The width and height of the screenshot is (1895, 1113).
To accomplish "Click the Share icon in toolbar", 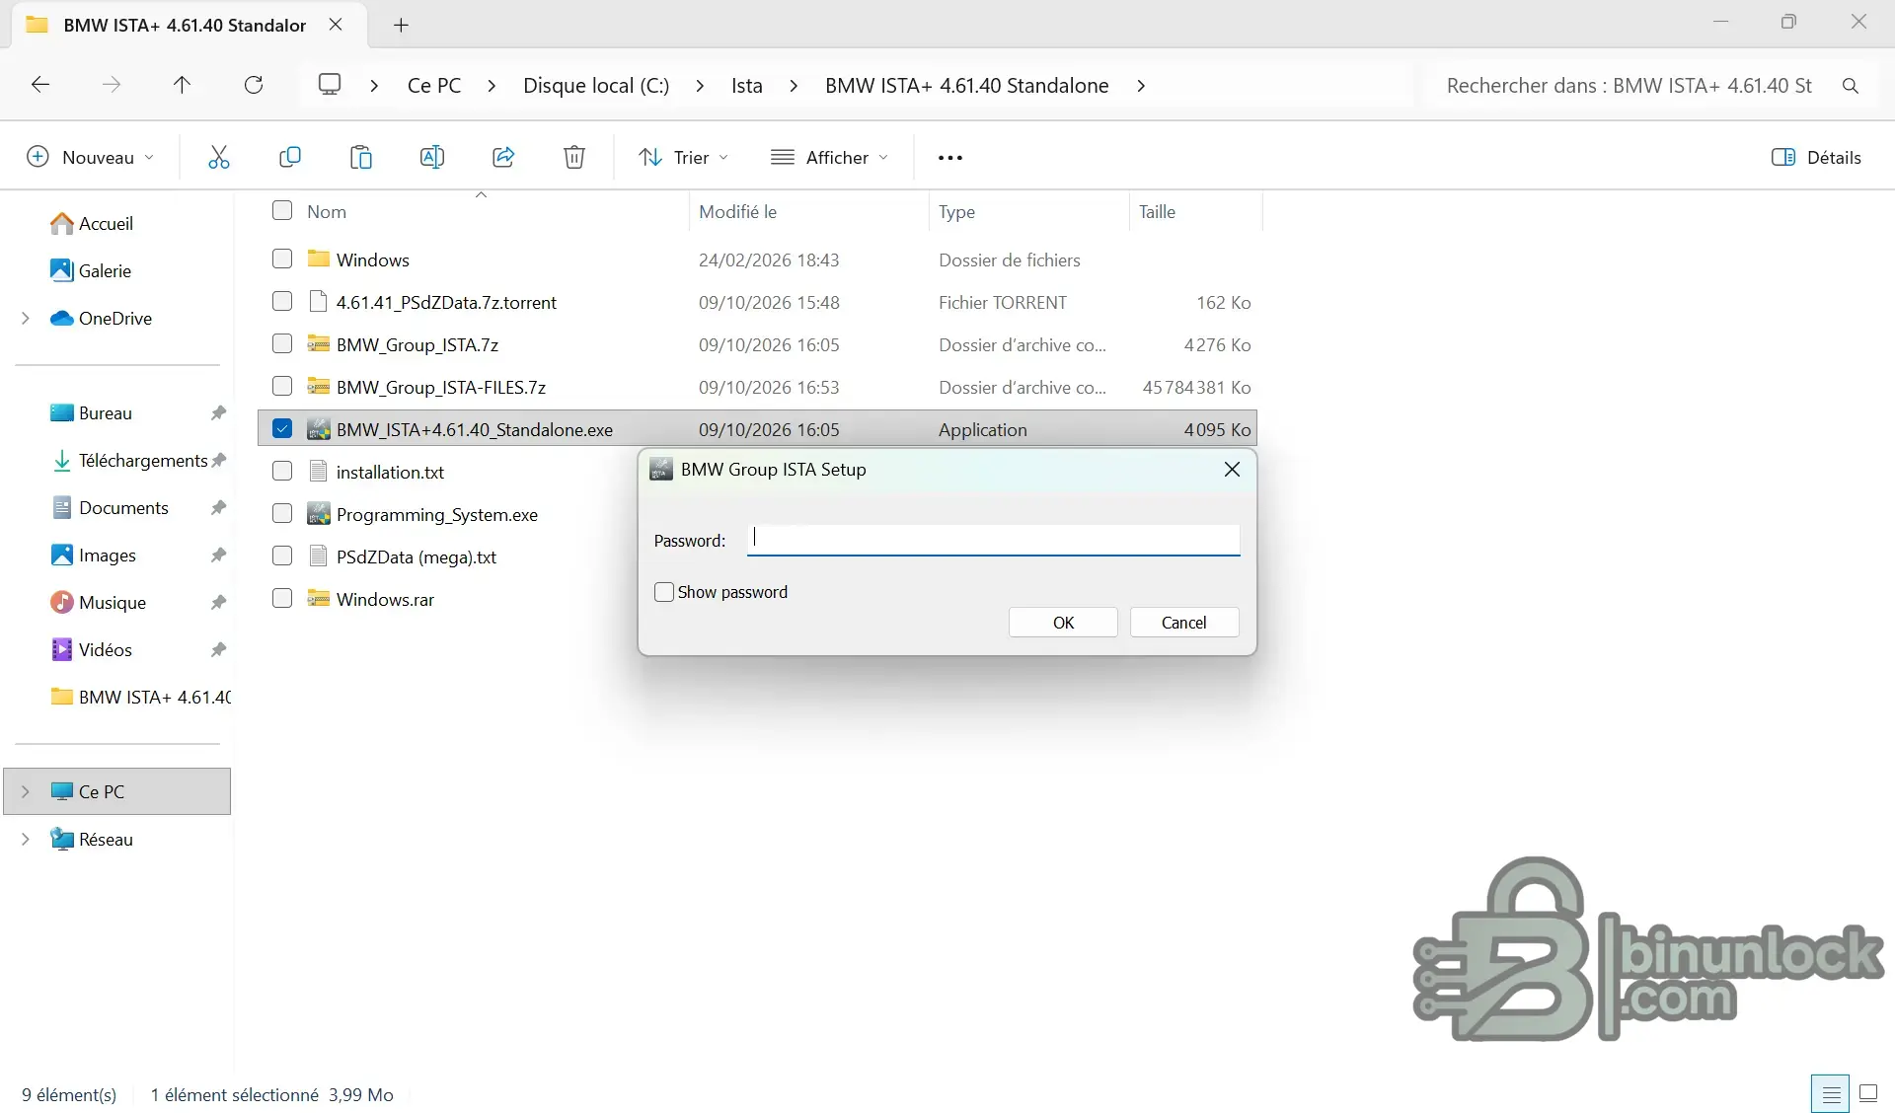I will (502, 157).
